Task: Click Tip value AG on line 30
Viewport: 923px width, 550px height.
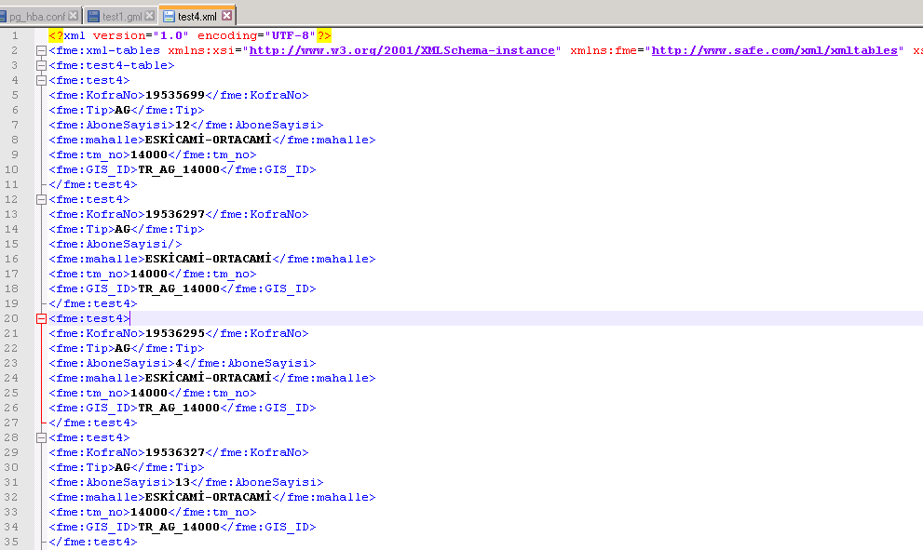Action: pos(122,468)
